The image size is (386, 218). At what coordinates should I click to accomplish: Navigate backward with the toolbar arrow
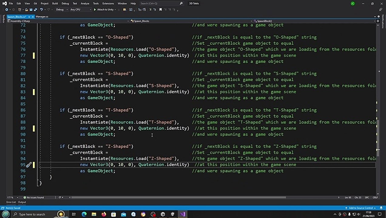(6, 10)
